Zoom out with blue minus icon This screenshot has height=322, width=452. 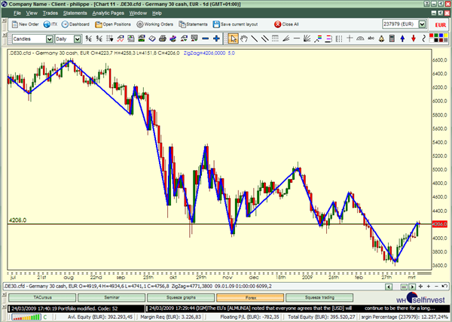(x=205, y=38)
